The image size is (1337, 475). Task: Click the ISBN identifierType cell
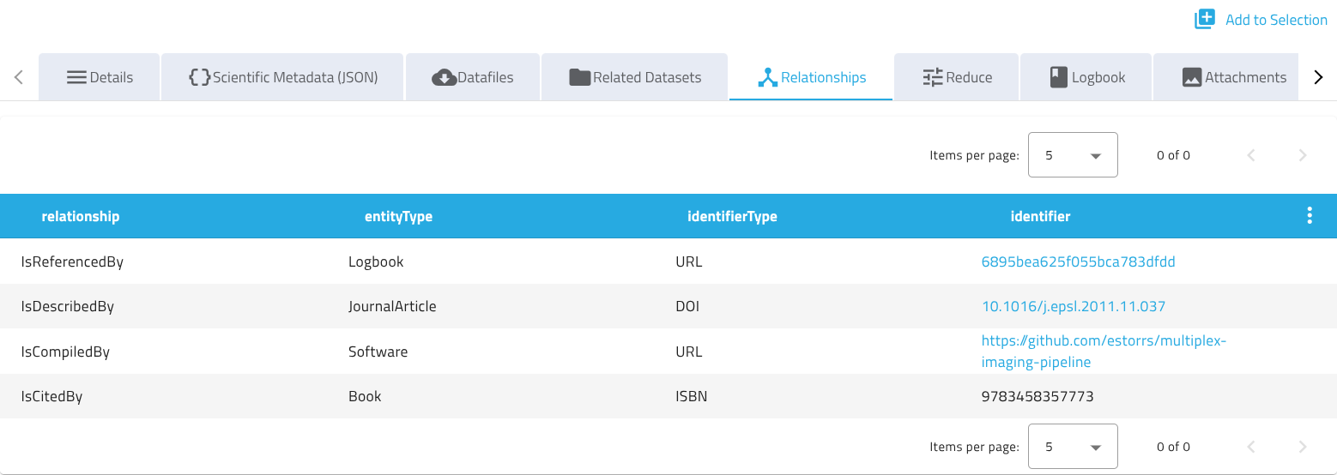(692, 396)
